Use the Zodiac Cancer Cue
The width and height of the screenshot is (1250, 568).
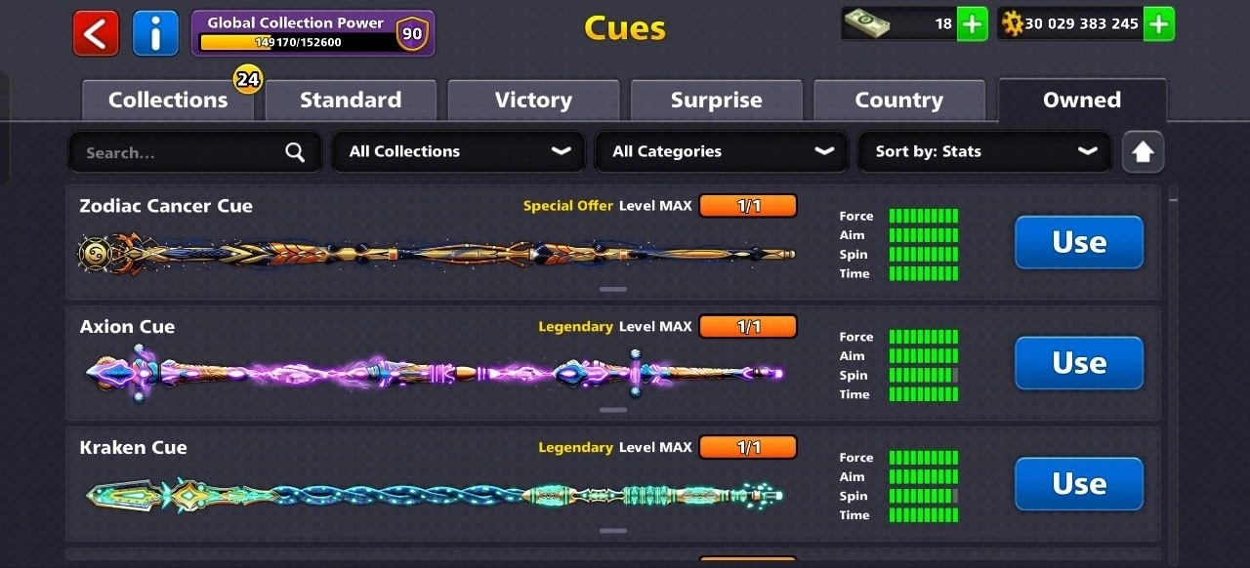click(1079, 242)
